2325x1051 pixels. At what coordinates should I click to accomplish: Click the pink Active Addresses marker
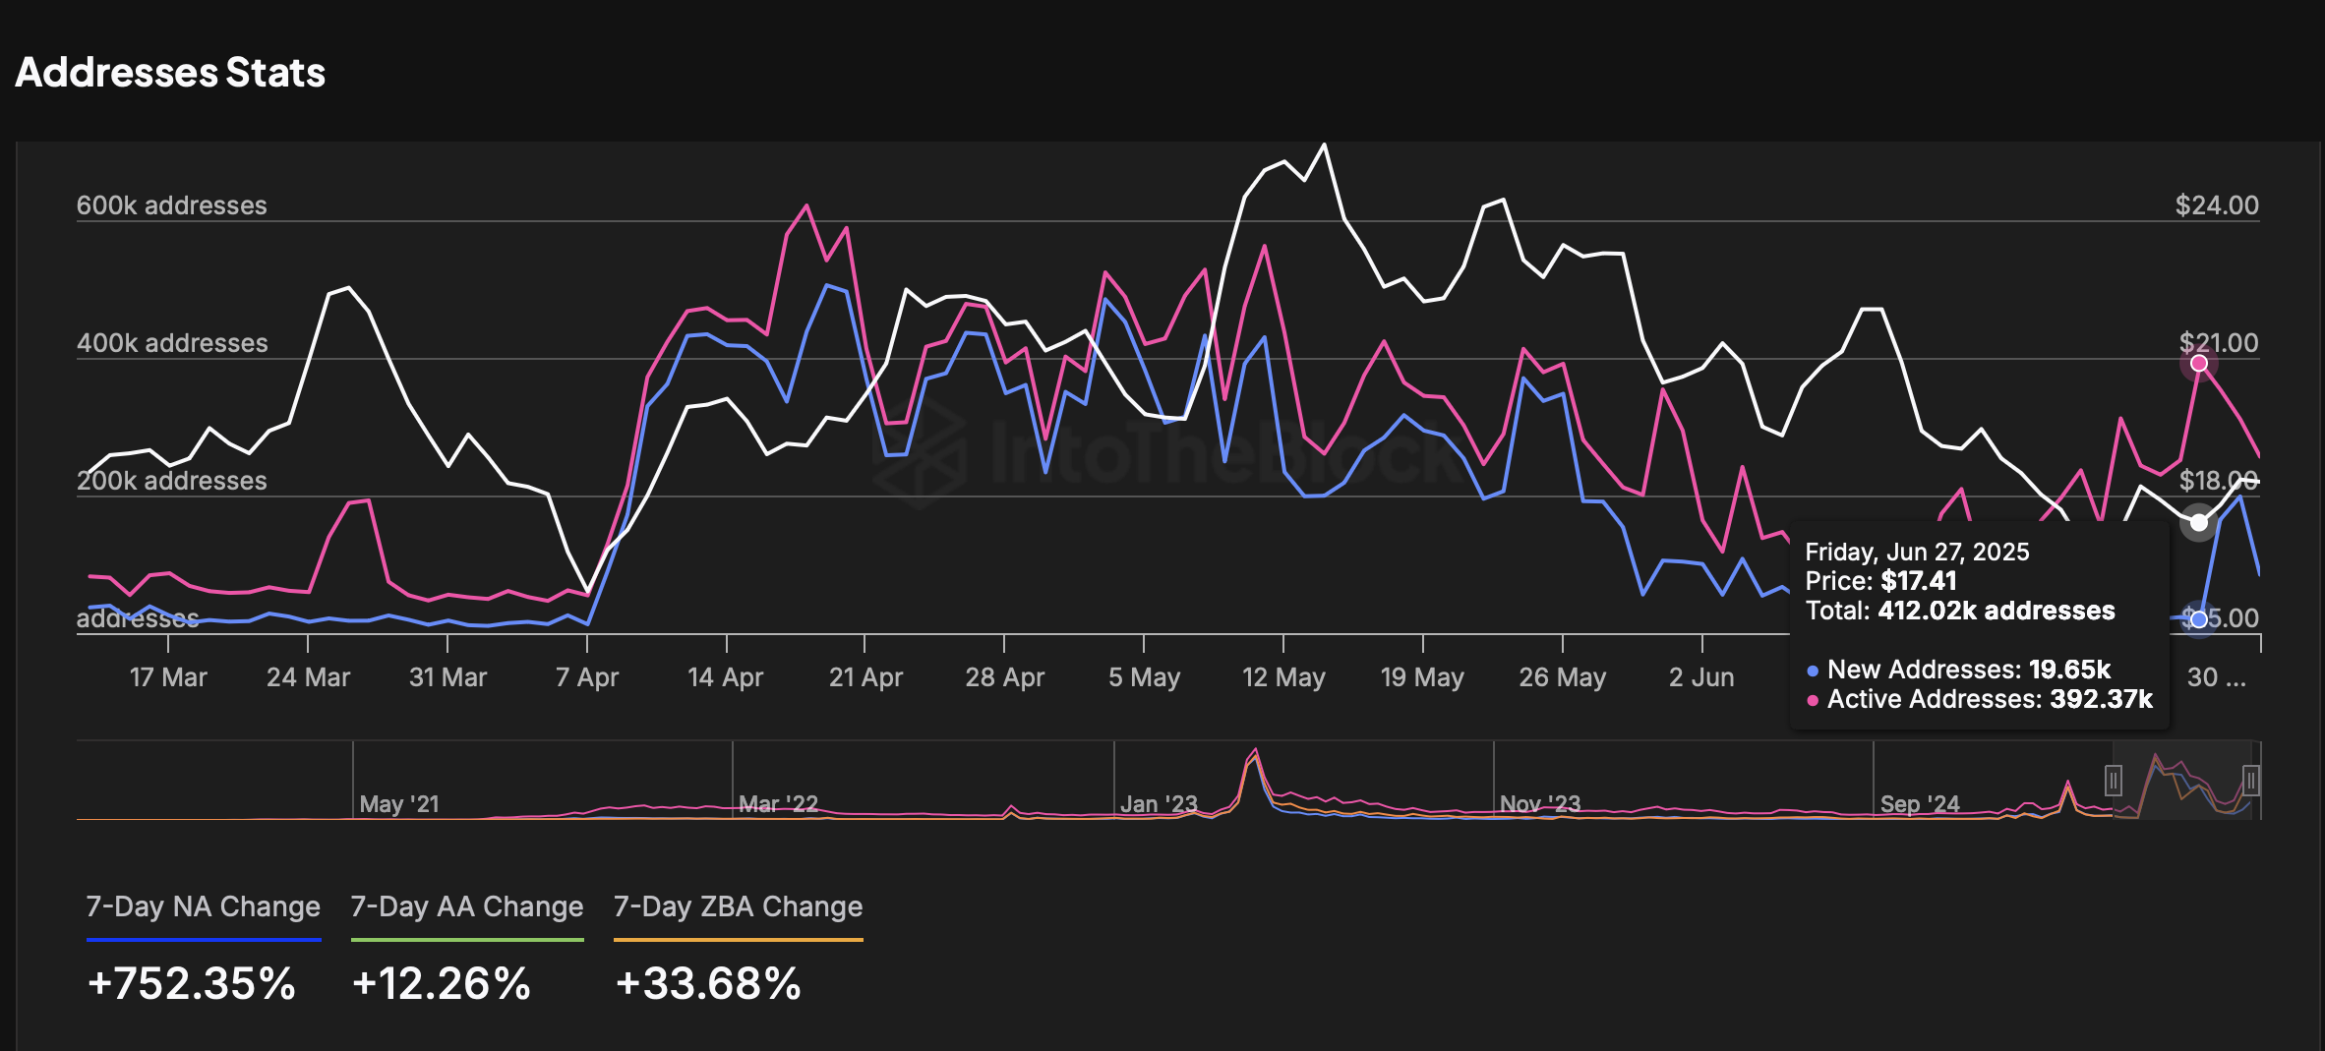click(x=2199, y=363)
